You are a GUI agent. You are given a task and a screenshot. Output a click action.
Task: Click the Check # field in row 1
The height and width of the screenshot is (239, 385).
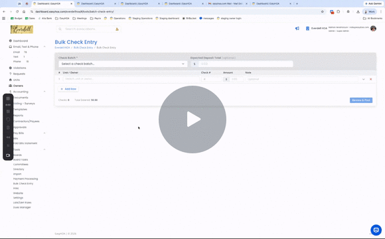[x=211, y=79]
